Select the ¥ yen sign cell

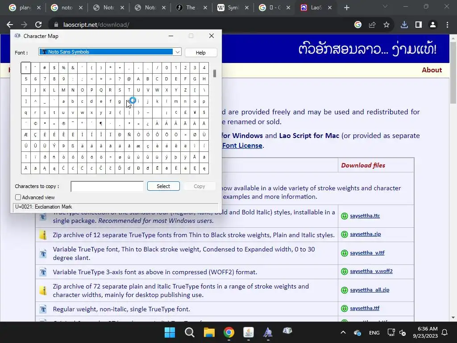pyautogui.click(x=195, y=112)
